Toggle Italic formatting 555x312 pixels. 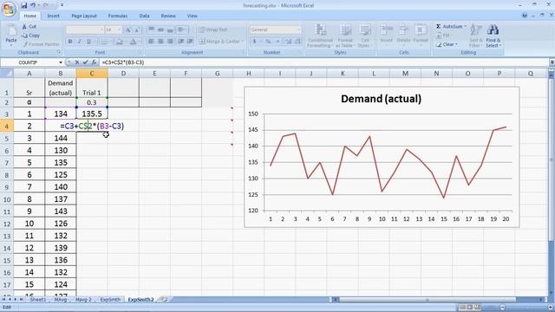(79, 42)
